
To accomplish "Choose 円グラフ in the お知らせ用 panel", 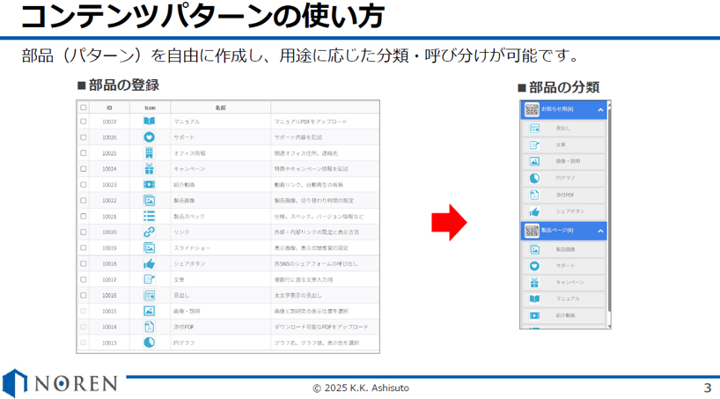I will (x=563, y=178).
